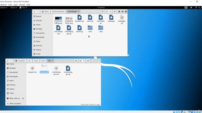Go forward in macchanger window
202x113 pixels.
click(x=38, y=12)
